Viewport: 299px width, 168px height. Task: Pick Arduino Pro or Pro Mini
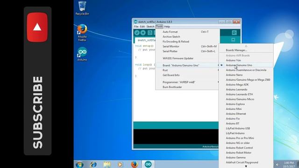246,138
